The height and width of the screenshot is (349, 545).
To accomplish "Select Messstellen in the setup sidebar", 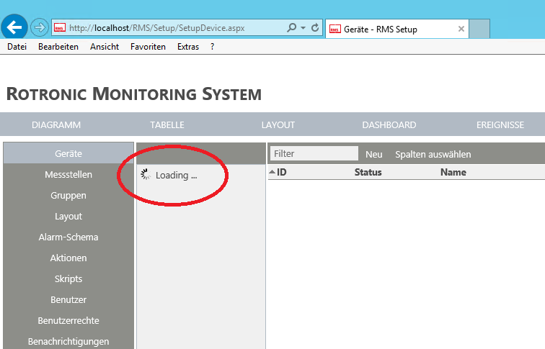I will pyautogui.click(x=68, y=174).
